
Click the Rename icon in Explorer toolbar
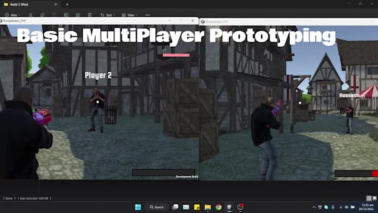pyautogui.click(x=66, y=15)
